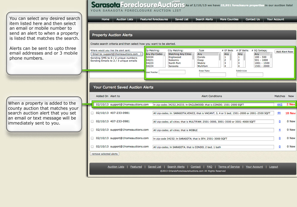Screen dimensions: 297x207
Task: Focus the Street Number input field
Action: click(x=172, y=72)
